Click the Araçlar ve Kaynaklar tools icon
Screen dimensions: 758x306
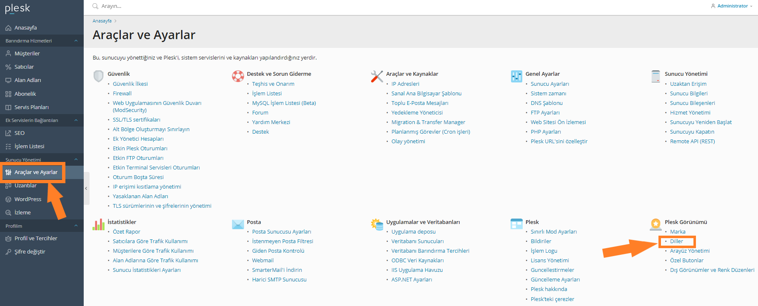(x=377, y=76)
